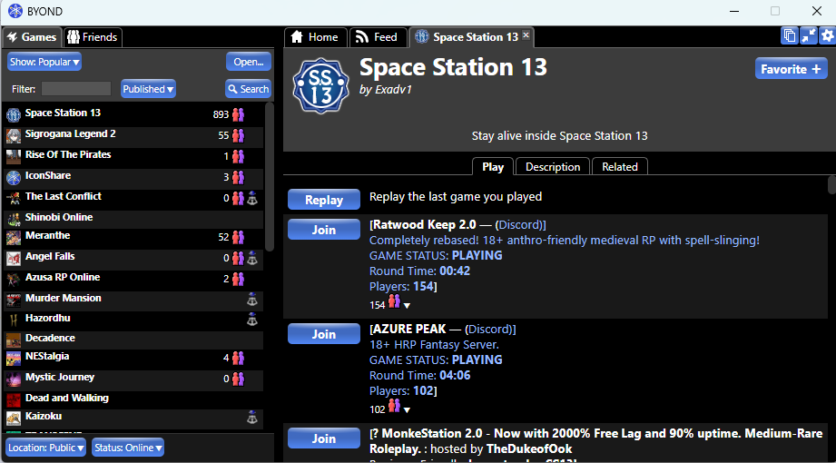Expand player list arrow under AZURE PEAK
This screenshot has width=836, height=463.
(x=407, y=410)
